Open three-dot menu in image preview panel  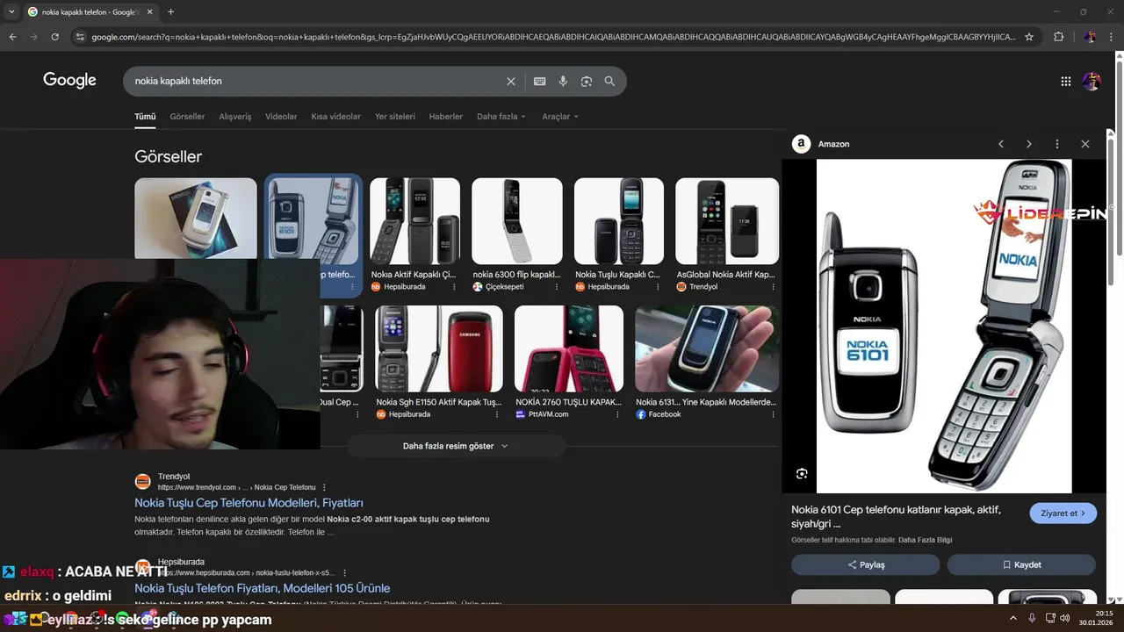(1057, 144)
